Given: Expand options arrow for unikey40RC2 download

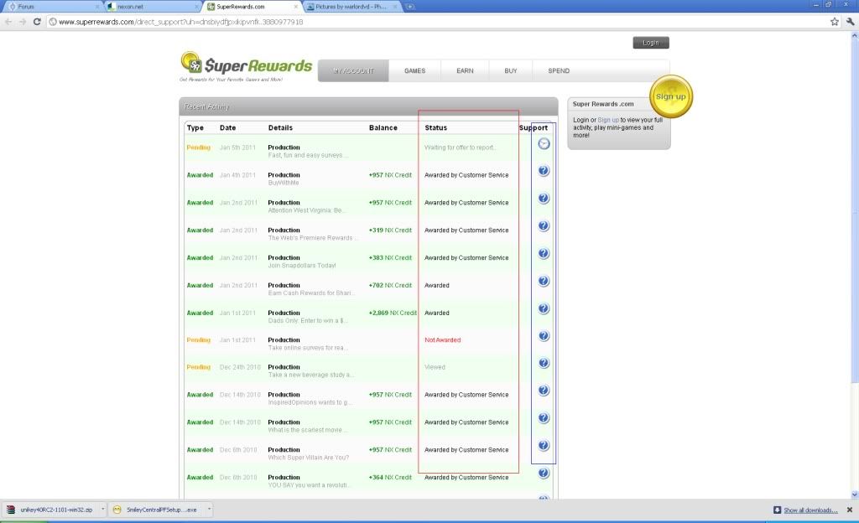Looking at the screenshot, I should coord(102,510).
